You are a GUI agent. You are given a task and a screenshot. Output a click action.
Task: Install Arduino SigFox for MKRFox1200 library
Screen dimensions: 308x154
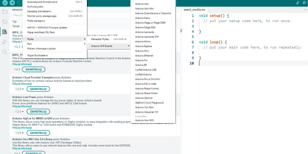[38, 133]
